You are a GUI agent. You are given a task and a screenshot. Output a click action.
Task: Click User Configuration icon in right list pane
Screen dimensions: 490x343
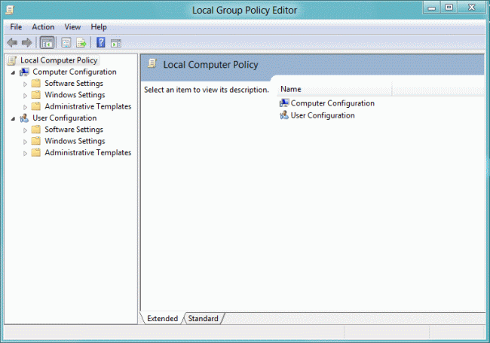click(x=284, y=115)
